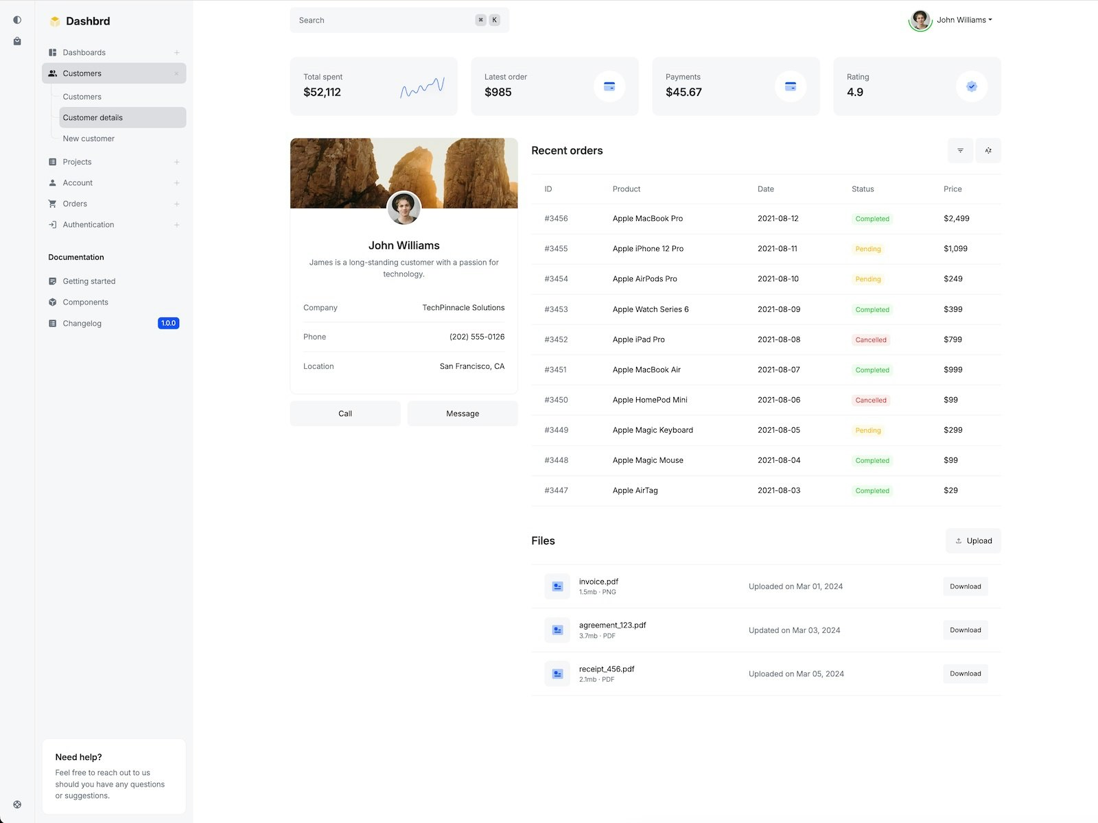Expand the Projects menu plus sign
Screen dimensions: 1098x823
point(176,163)
